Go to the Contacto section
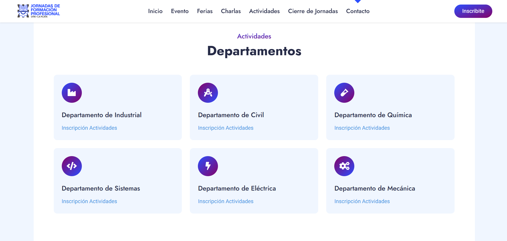This screenshot has height=241, width=507. pyautogui.click(x=358, y=11)
